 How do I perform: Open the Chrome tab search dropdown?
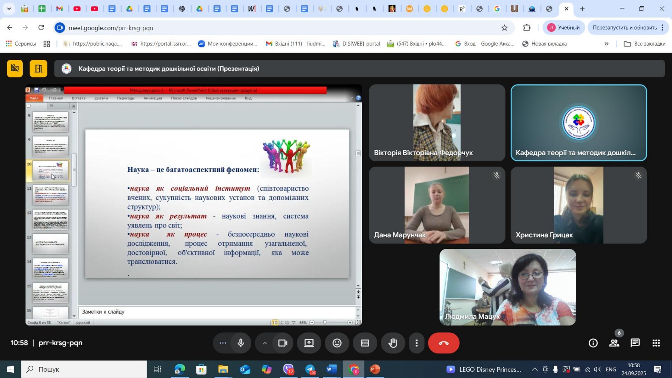[x=9, y=9]
